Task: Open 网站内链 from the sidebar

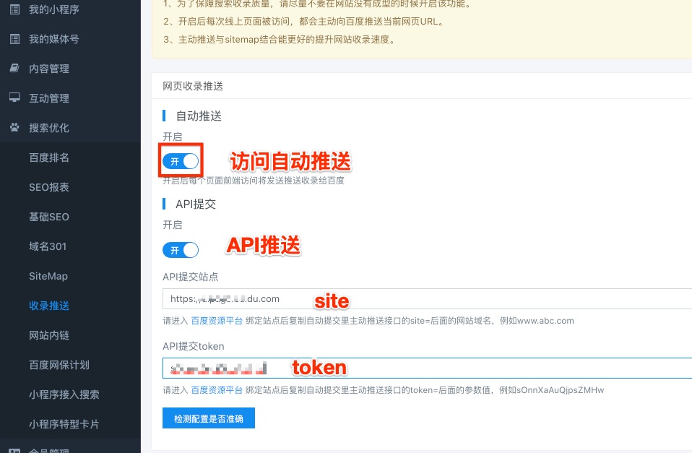Action: click(x=49, y=335)
